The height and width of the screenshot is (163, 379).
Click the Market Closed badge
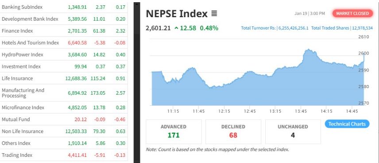(352, 14)
